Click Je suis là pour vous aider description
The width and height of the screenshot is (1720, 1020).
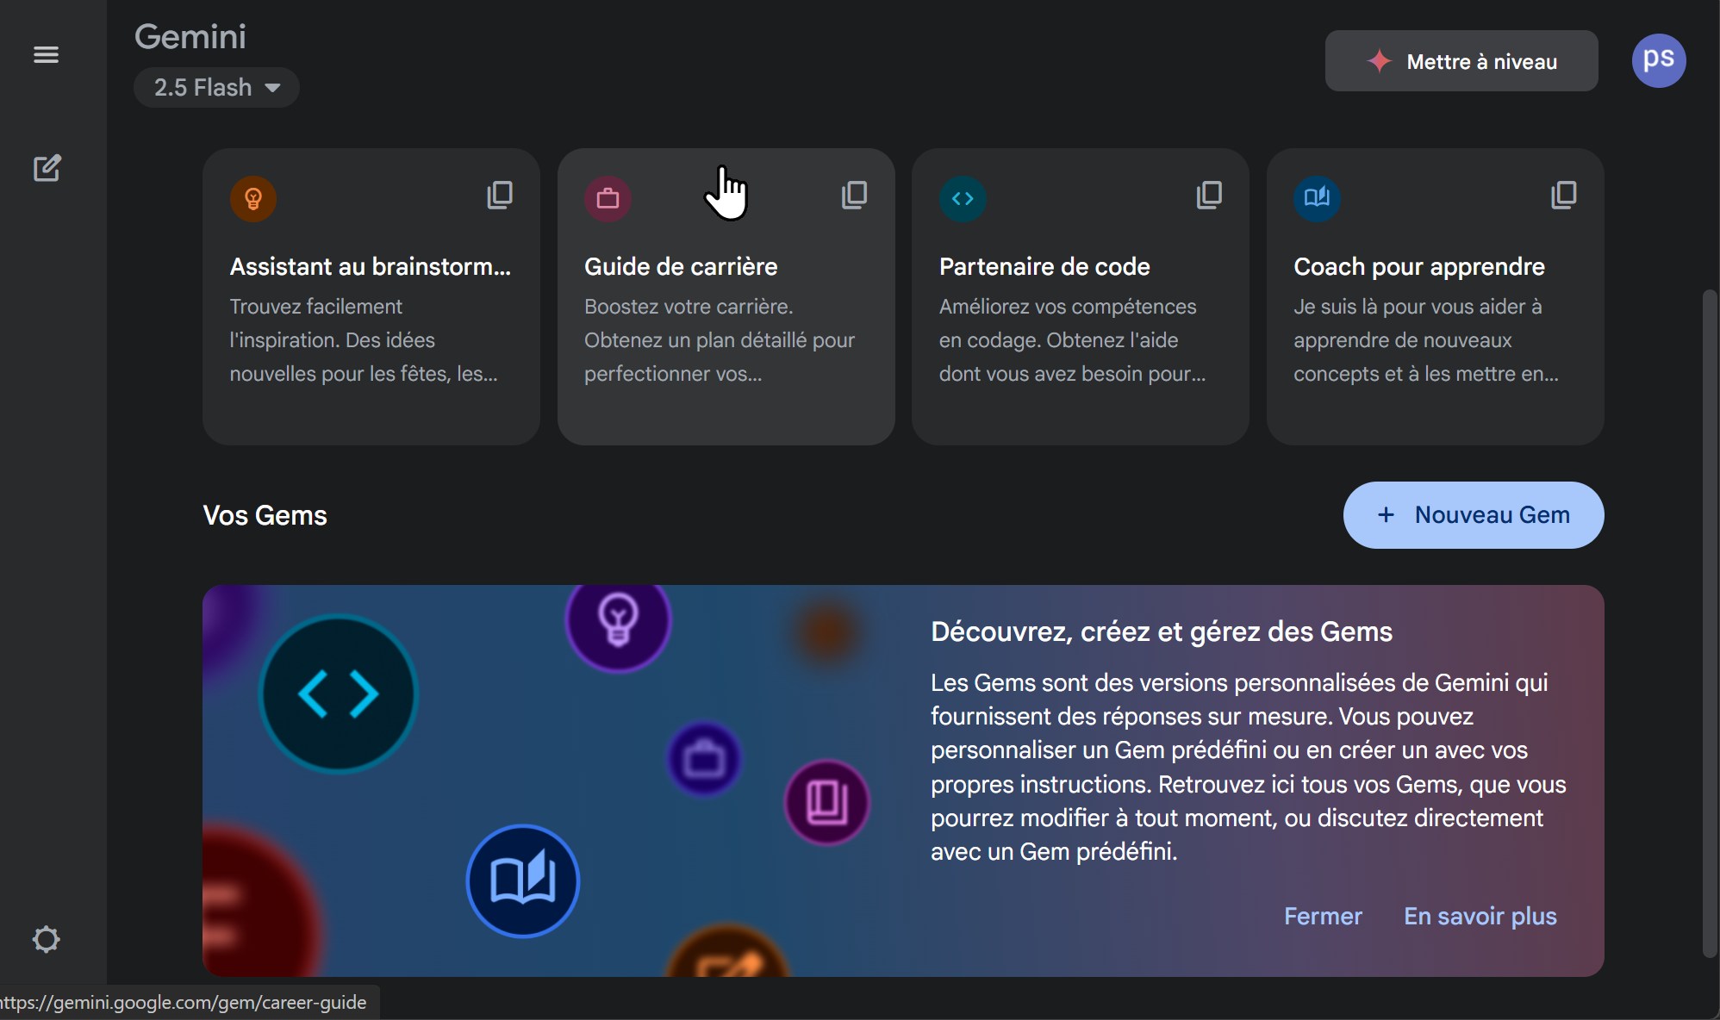1426,340
